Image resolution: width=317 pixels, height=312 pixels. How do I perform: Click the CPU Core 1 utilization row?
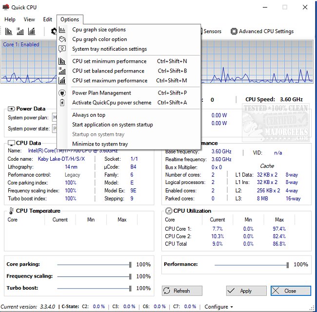point(225,229)
